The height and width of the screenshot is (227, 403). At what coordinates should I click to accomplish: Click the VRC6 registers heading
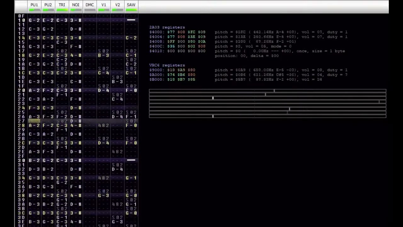(167, 65)
